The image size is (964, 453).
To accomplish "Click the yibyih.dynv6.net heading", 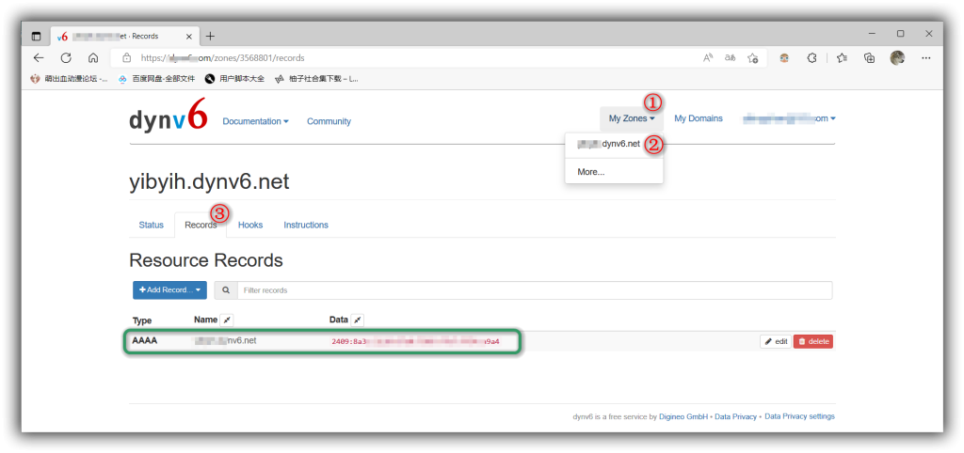I will click(x=209, y=181).
